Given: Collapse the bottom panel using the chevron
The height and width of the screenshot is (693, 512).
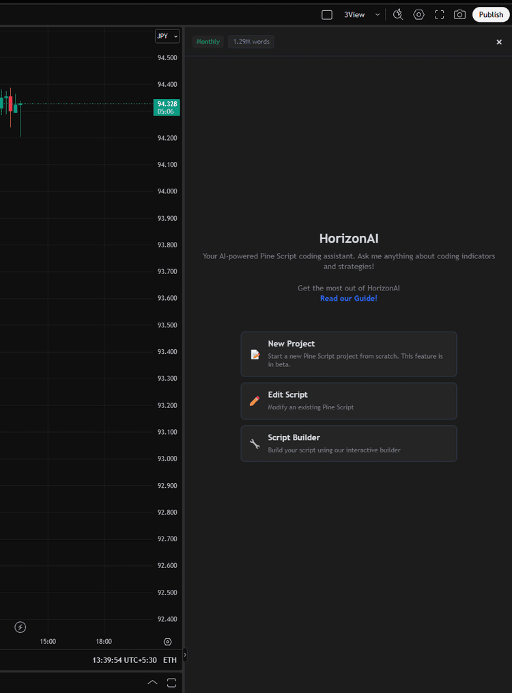Looking at the screenshot, I should [152, 682].
